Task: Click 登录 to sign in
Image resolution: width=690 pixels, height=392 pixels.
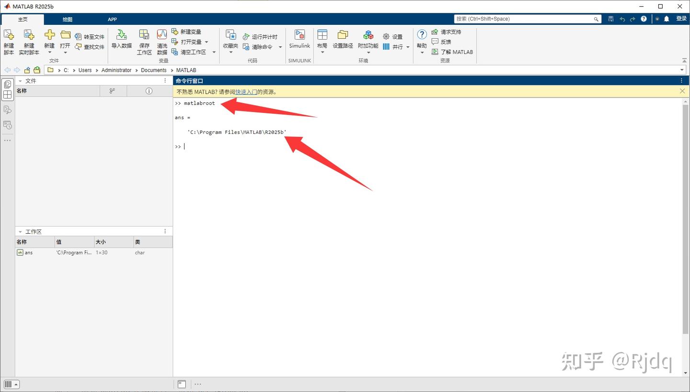Action: 681,19
